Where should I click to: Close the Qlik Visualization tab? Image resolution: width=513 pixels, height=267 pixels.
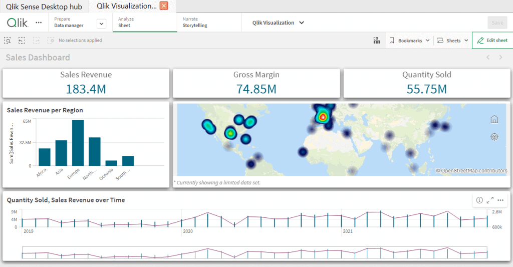(x=164, y=6)
